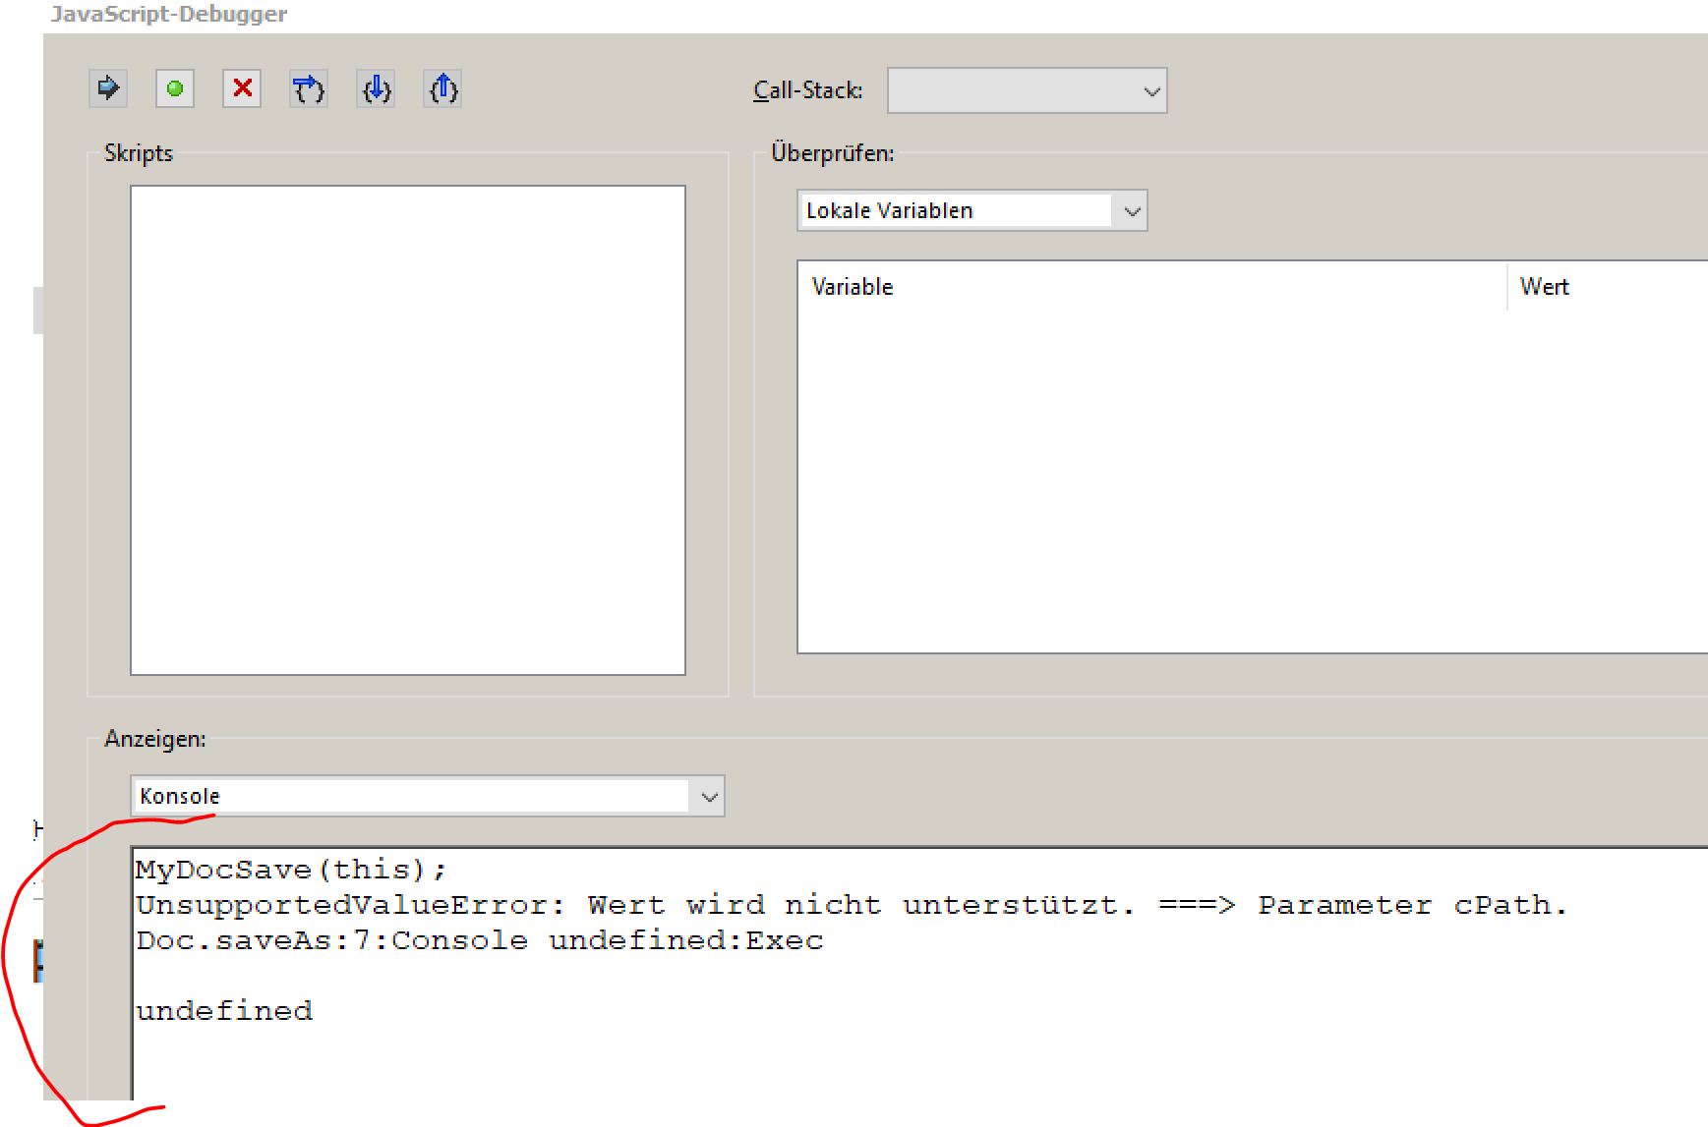1708x1127 pixels.
Task: Stop the debug session with the red X
Action: tap(242, 88)
